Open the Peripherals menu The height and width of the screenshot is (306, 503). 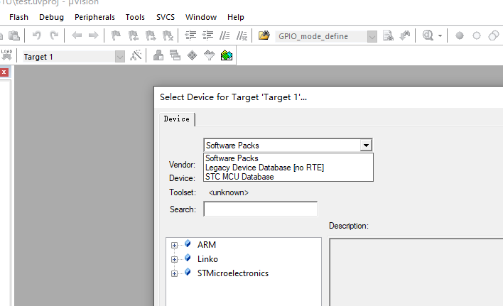94,17
